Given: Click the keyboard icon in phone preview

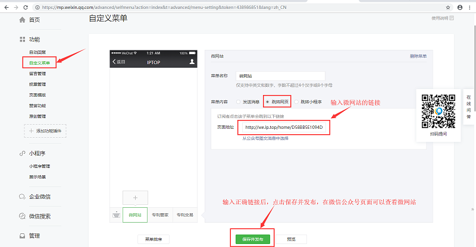Looking at the screenshot, I should tap(116, 215).
